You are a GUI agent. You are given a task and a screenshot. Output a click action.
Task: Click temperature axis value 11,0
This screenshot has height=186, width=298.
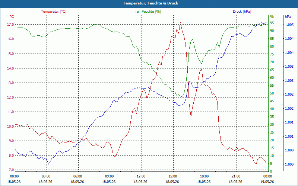[11, 112]
